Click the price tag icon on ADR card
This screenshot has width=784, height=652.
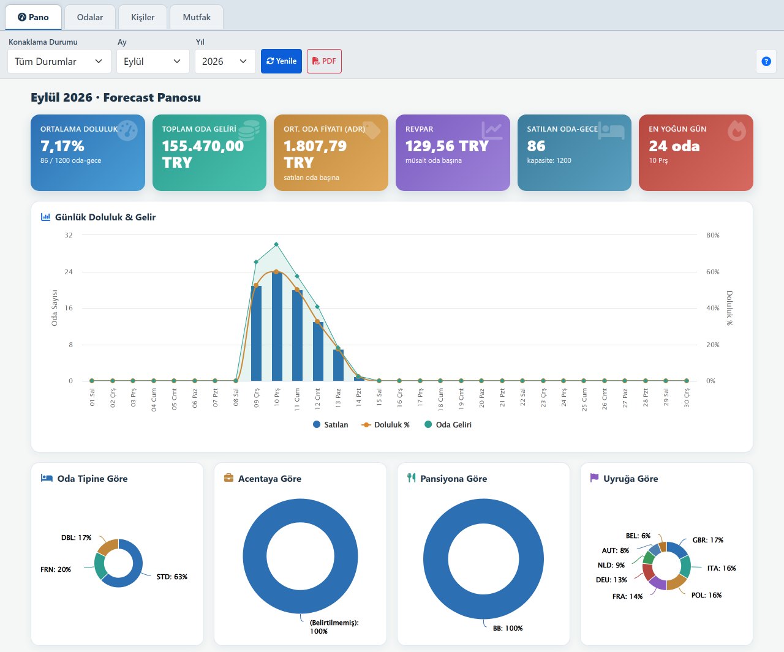coord(371,130)
